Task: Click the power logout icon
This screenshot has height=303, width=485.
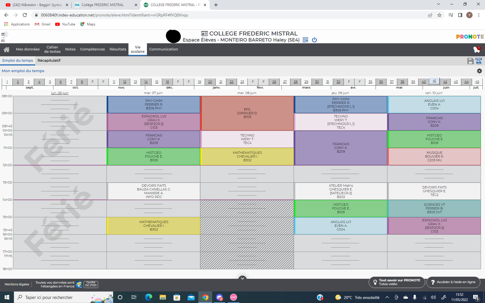Action: [x=314, y=40]
